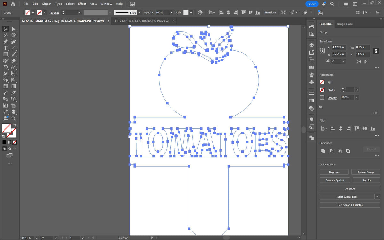This screenshot has height=240, width=384.
Task: Open the Layers panel icon
Action: 312,45
